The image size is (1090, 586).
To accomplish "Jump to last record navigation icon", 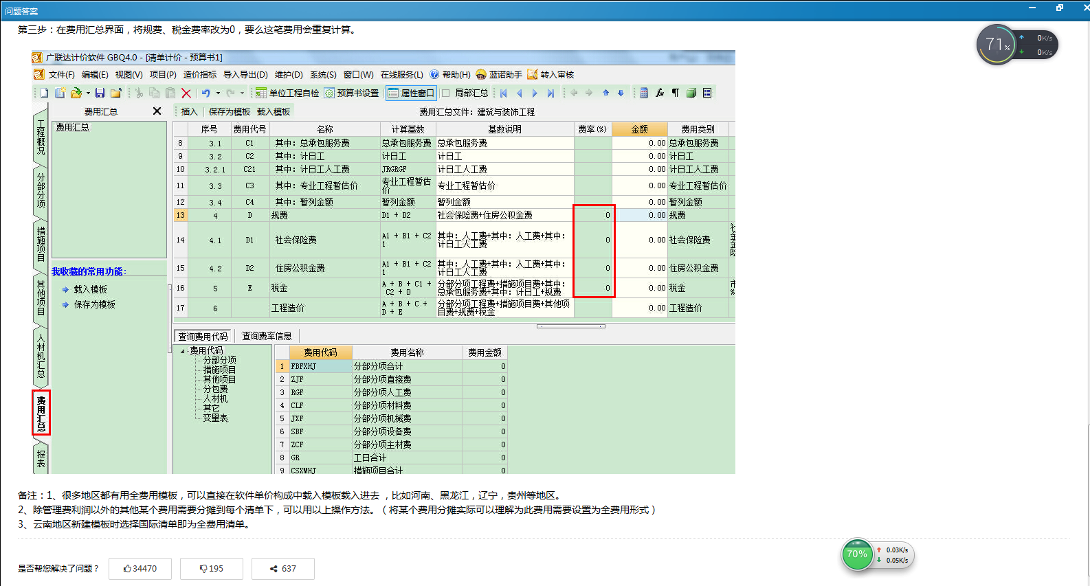I will pos(550,93).
